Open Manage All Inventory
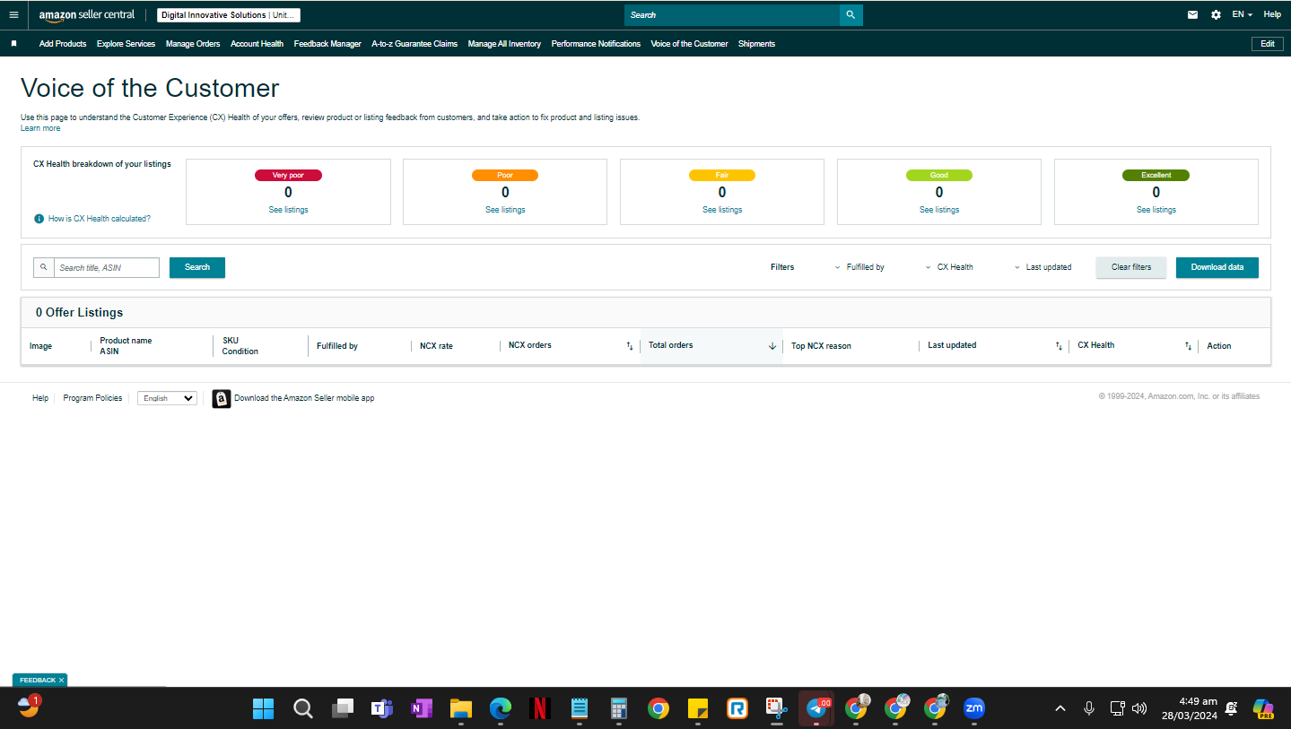This screenshot has height=729, width=1291. (504, 44)
